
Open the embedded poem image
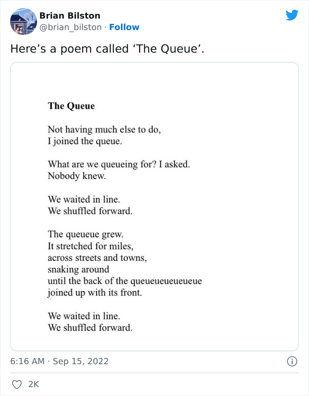pyautogui.click(x=154, y=206)
